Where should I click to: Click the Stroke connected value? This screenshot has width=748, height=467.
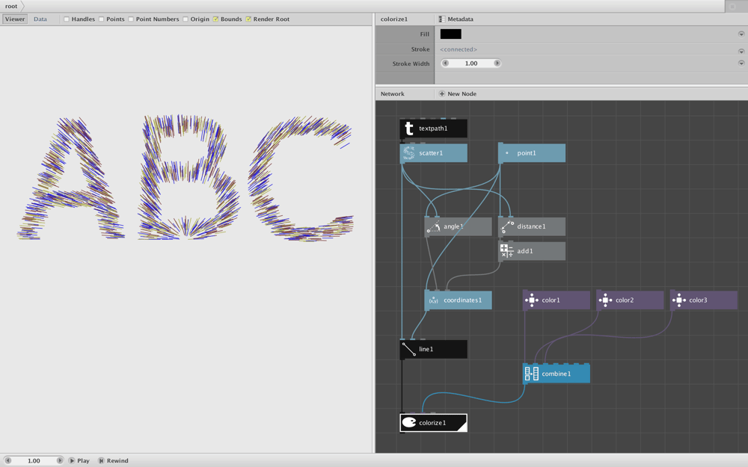click(459, 49)
